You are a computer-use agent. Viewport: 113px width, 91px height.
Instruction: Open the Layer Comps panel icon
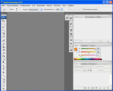point(71,50)
